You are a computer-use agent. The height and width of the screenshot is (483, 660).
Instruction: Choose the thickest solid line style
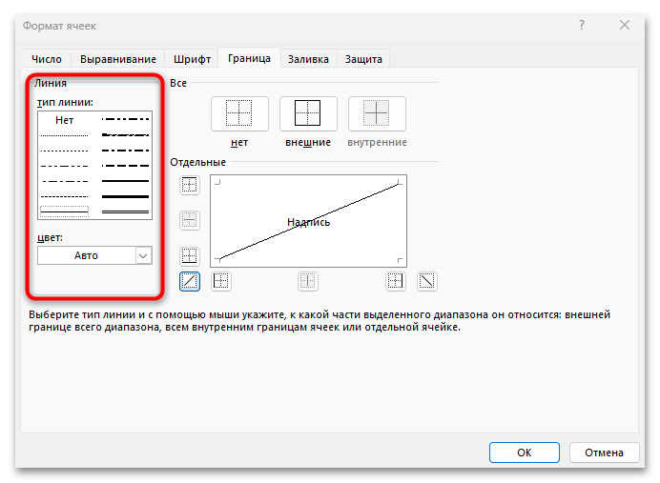(126, 195)
